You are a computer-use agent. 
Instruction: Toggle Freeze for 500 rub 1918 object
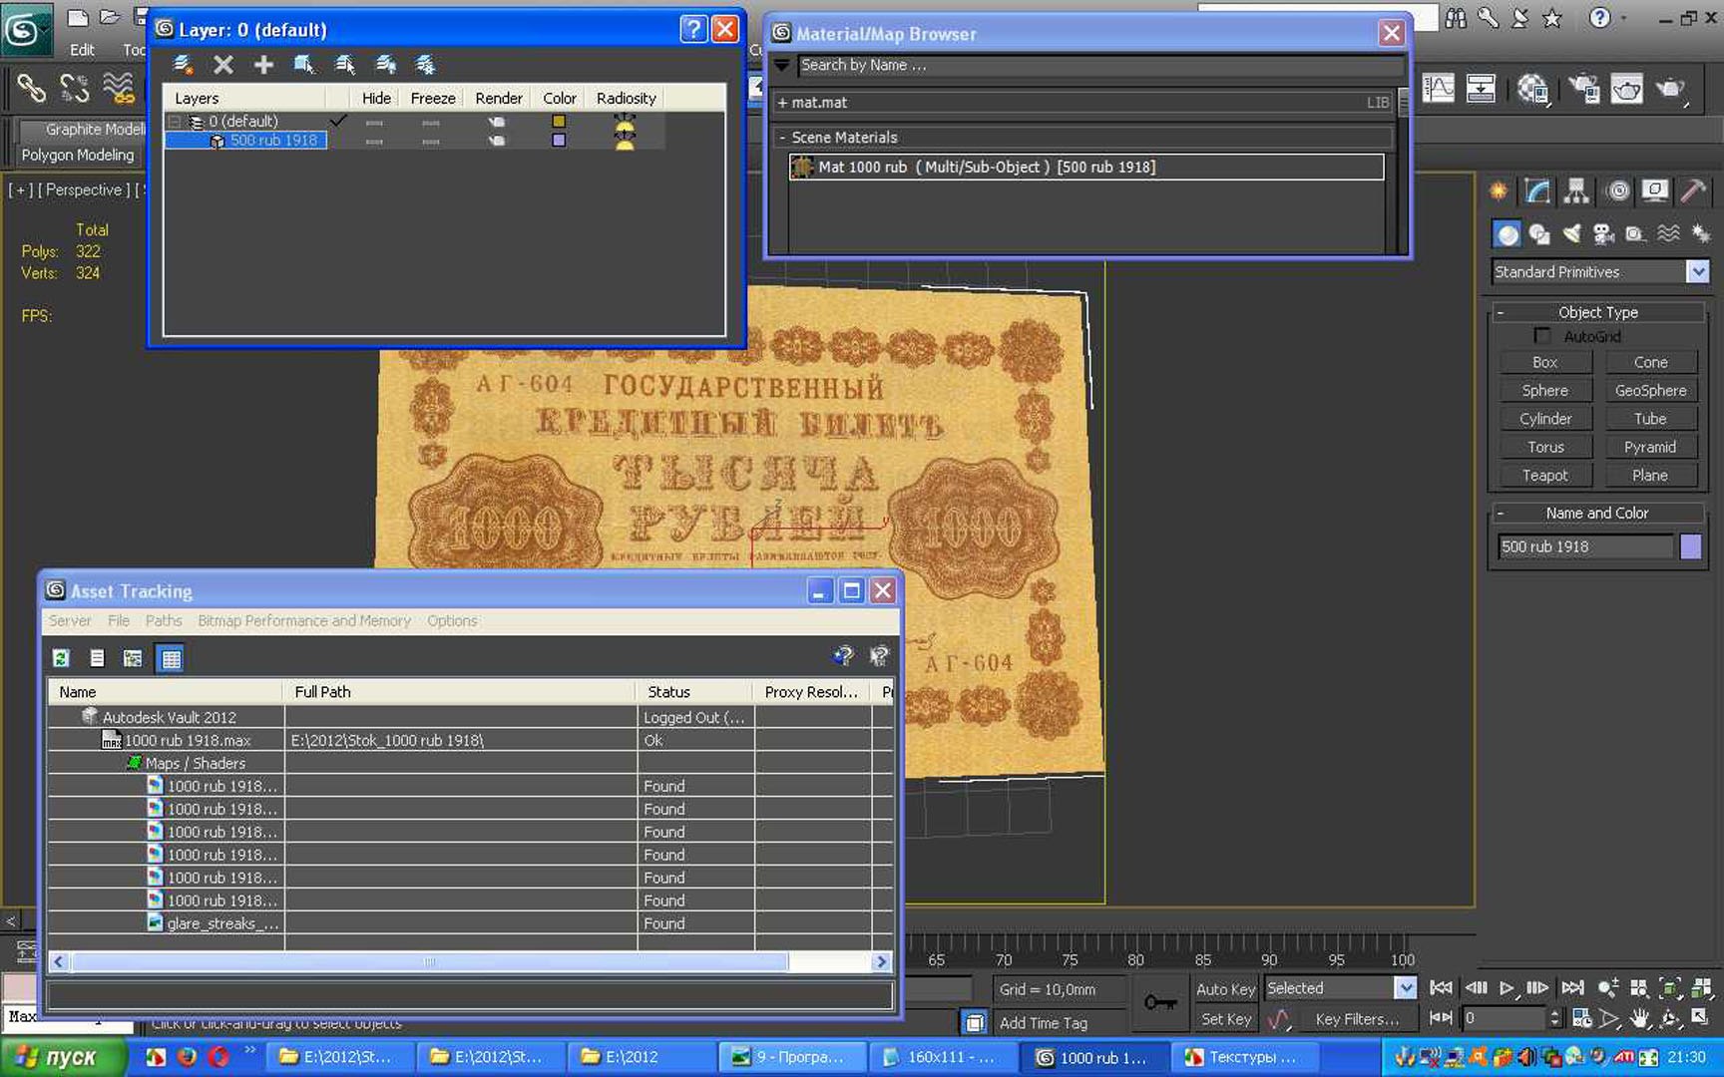pyautogui.click(x=431, y=141)
